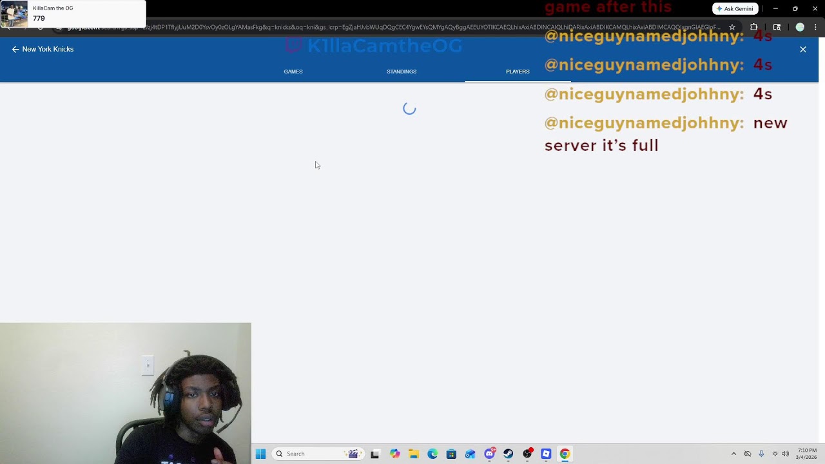
Task: Click the volume speaker tray icon
Action: [785, 454]
